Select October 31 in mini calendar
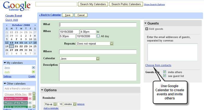204x110 pixels. click(x=30, y=50)
